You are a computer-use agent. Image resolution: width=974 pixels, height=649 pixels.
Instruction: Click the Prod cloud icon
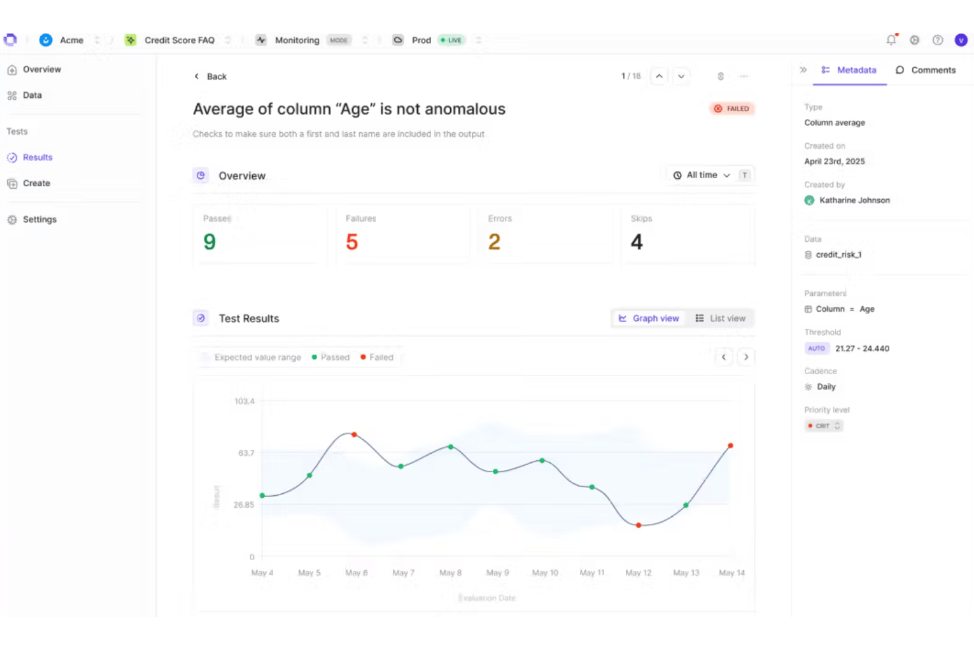(x=398, y=40)
